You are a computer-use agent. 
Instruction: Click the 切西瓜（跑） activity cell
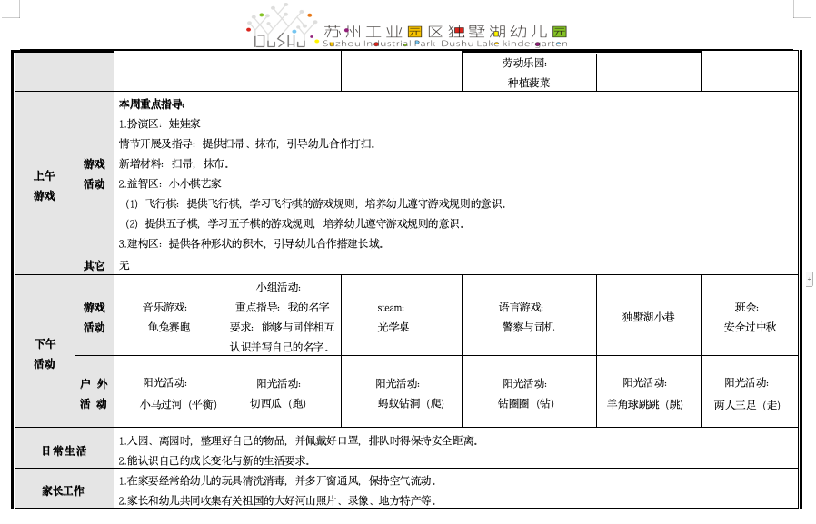[282, 393]
